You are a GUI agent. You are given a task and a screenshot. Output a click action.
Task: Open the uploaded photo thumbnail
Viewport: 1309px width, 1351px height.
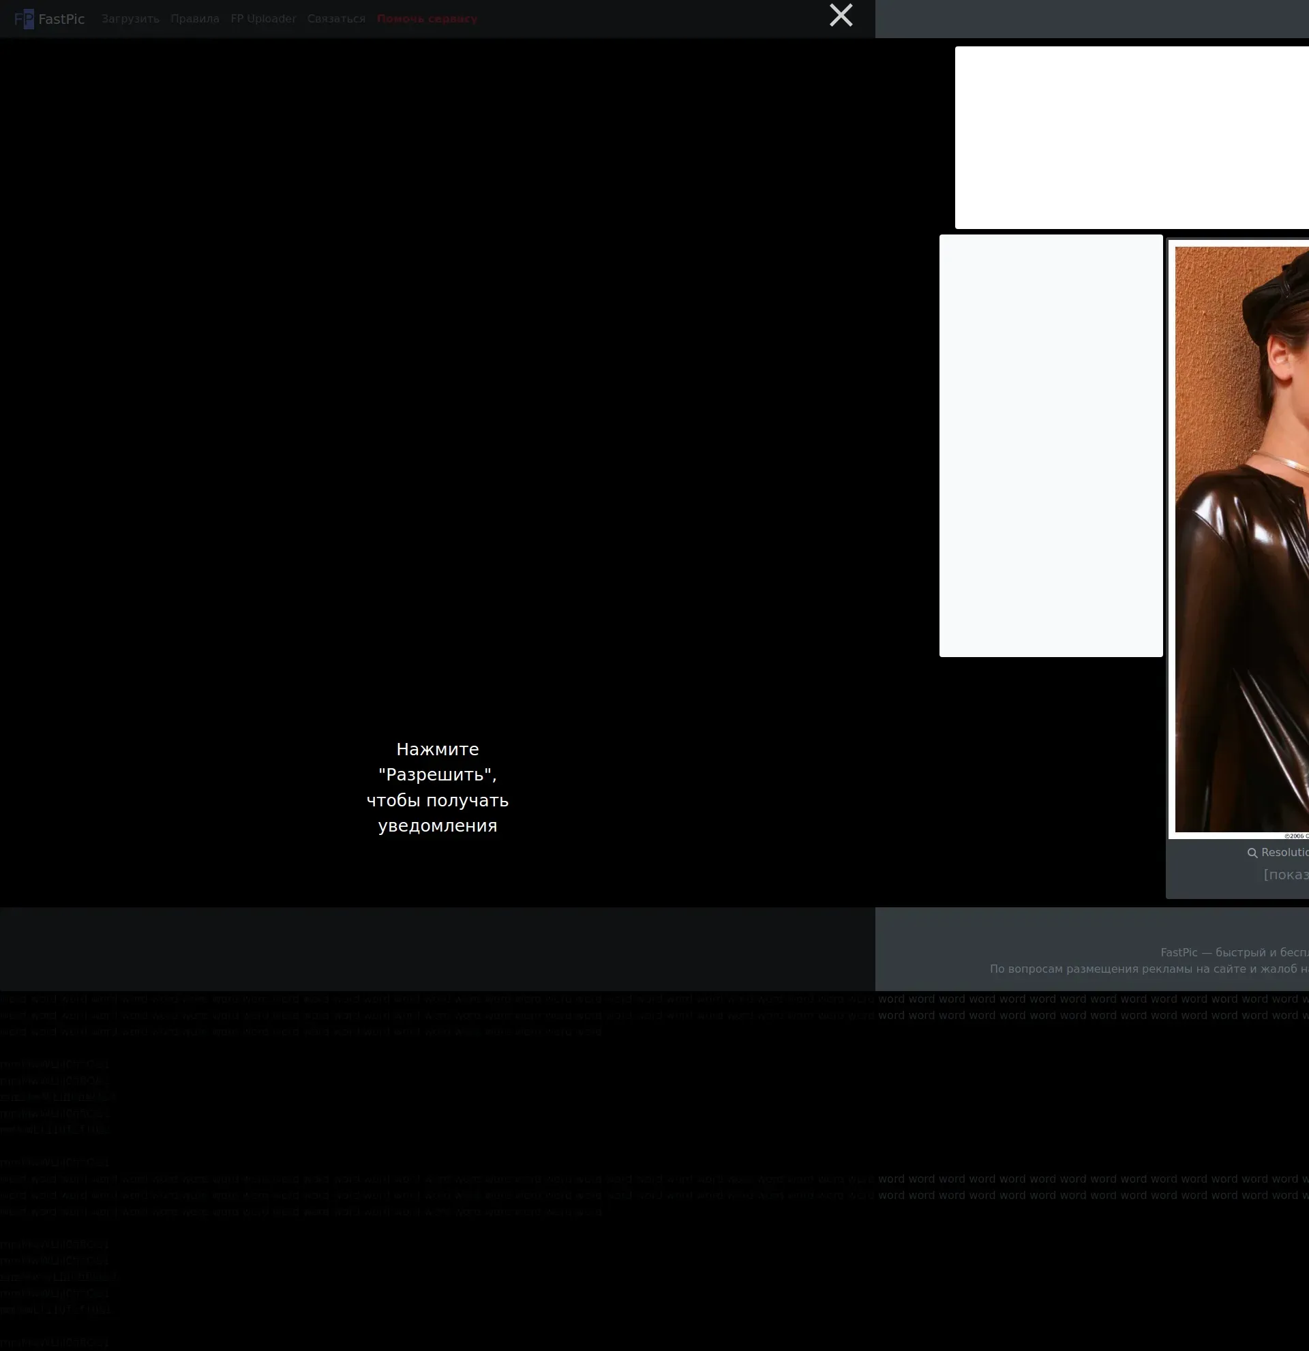[1241, 538]
